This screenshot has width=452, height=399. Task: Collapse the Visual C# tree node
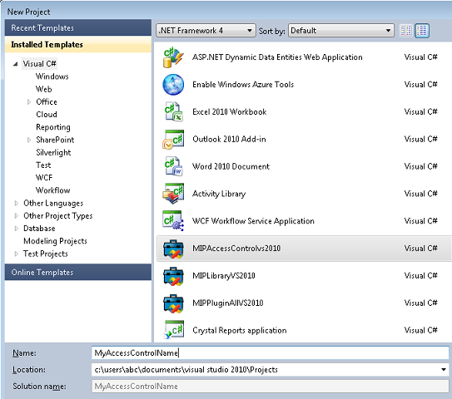pos(16,64)
